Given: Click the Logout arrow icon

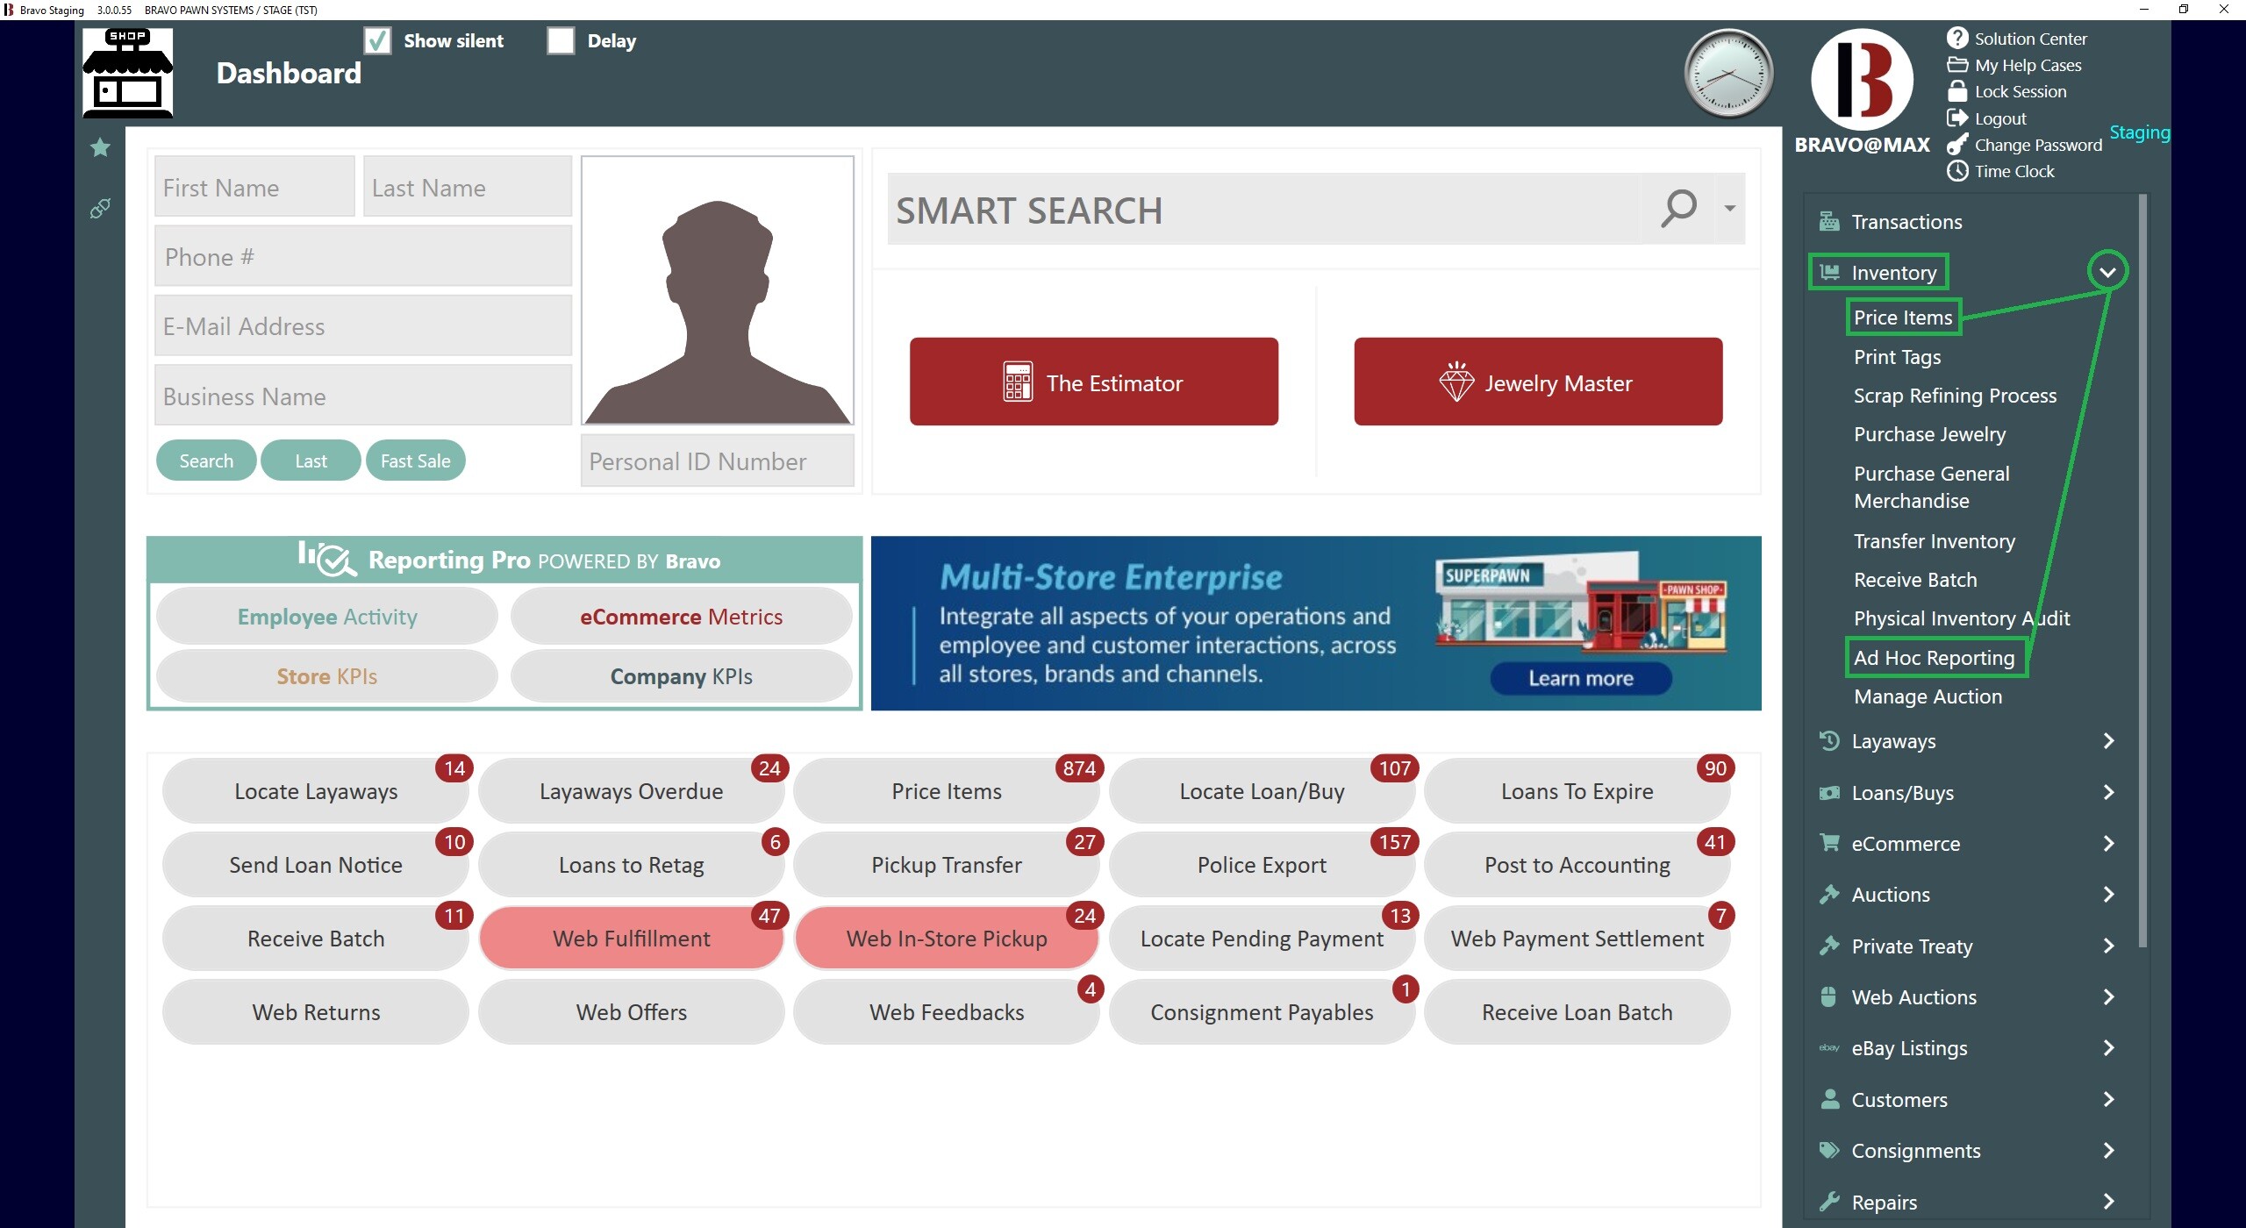Looking at the screenshot, I should [1957, 118].
